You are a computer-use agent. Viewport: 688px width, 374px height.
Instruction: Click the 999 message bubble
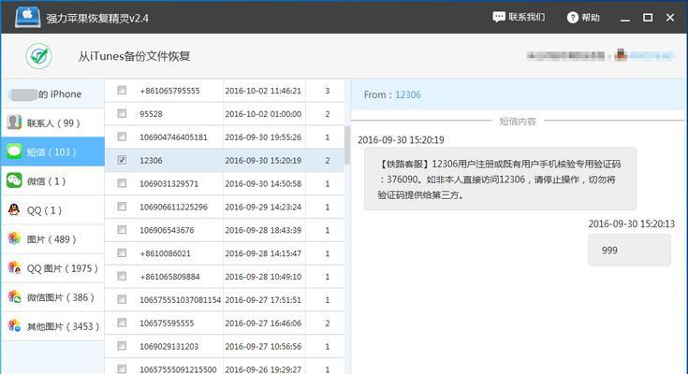(x=629, y=250)
